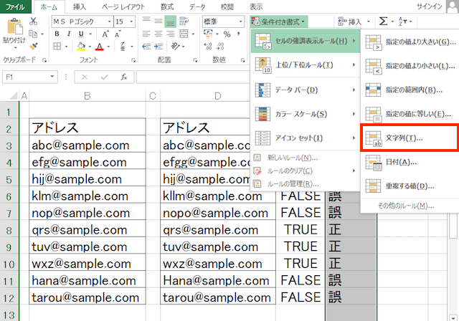Click the サインイン link
The height and width of the screenshot is (321, 459).
[x=429, y=6]
